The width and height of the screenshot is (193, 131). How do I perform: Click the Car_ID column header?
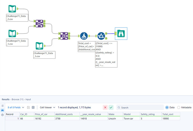click(27, 114)
